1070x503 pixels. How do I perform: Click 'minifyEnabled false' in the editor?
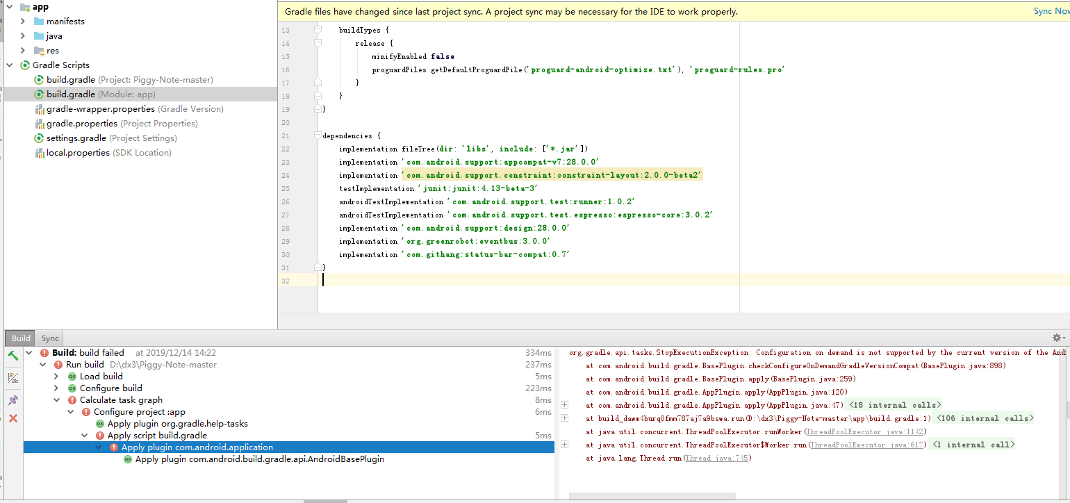point(413,56)
